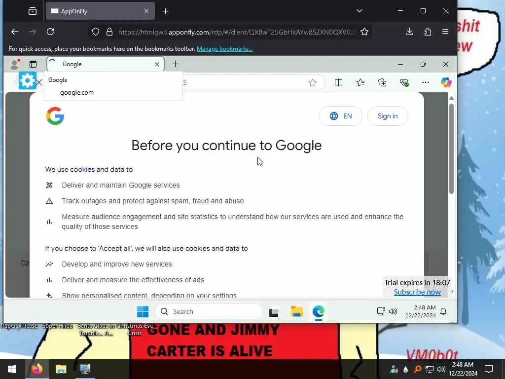Open host tray water drop icon
This screenshot has width=505, height=379.
pyautogui.click(x=406, y=369)
